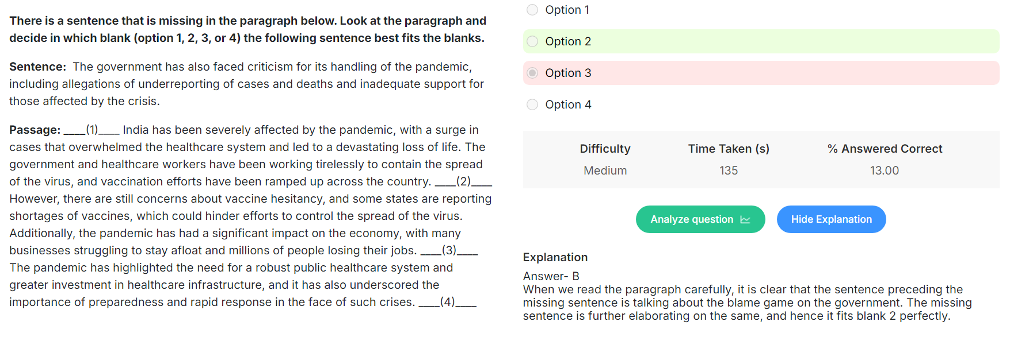Click blank (2) in the passage

coord(463,181)
